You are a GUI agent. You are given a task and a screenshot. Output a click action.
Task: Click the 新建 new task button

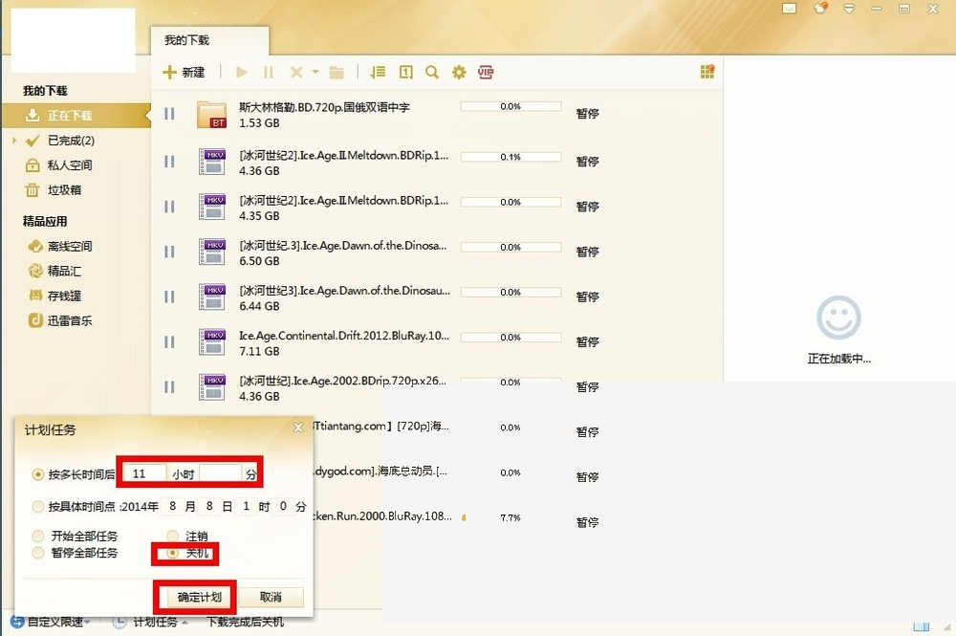click(184, 73)
